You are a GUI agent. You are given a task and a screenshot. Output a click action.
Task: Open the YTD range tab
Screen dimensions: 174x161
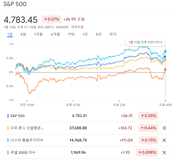[x=71, y=34]
